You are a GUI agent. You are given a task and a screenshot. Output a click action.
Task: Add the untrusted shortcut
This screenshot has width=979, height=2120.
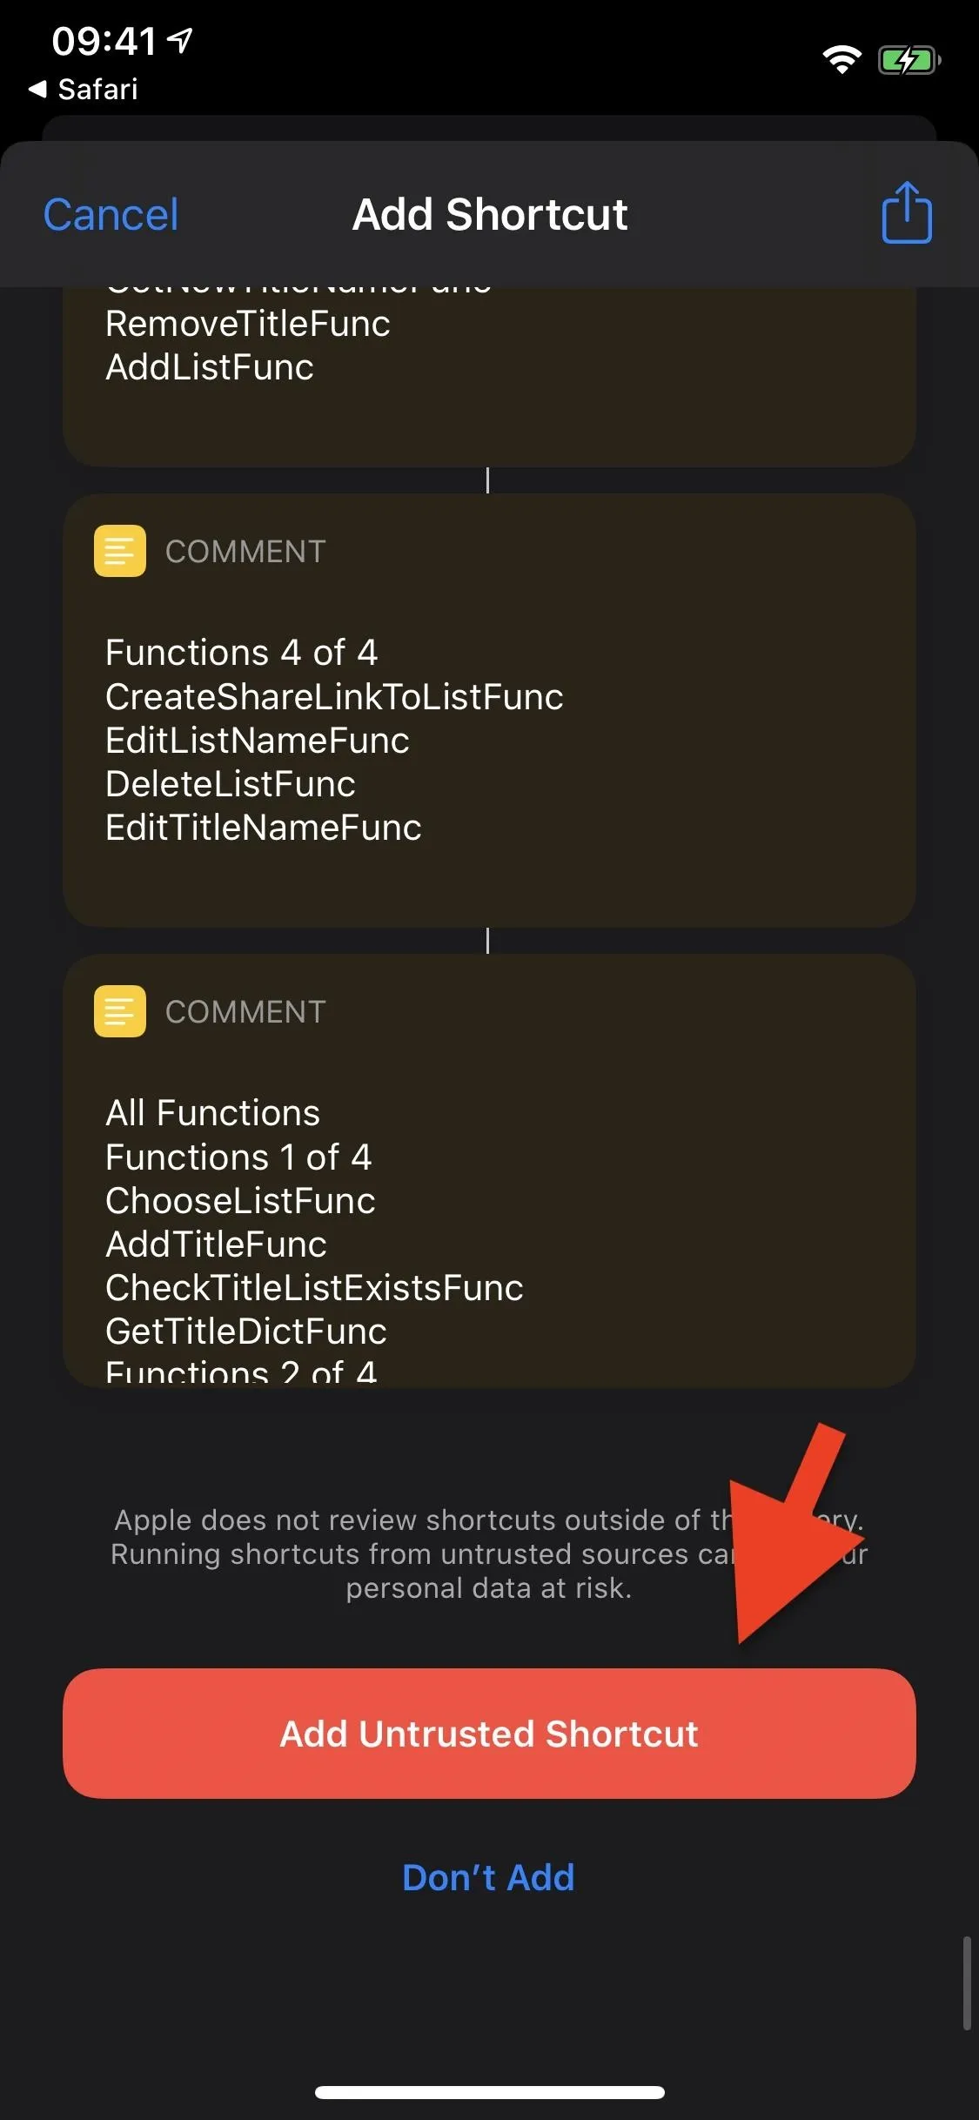(x=489, y=1734)
